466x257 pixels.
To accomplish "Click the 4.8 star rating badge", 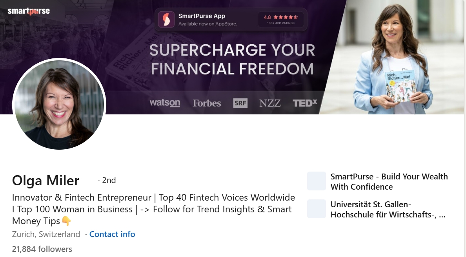I will tap(281, 20).
